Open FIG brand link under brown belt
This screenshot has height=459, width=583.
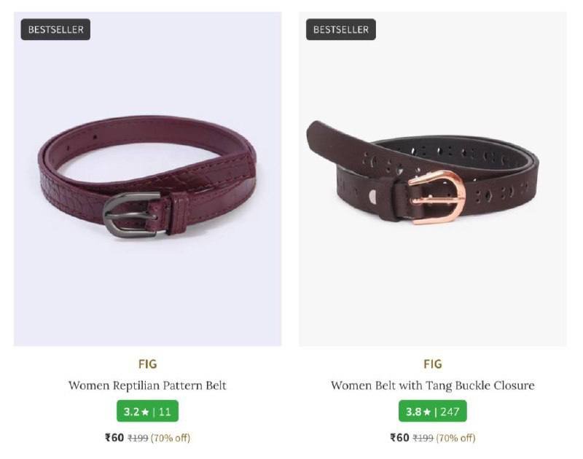[433, 364]
